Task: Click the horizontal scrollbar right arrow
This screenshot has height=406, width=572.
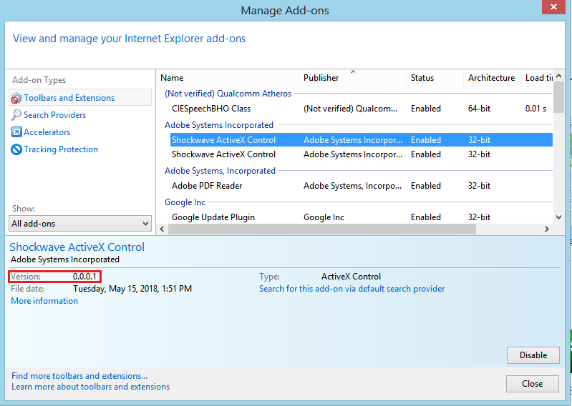Action: pos(547,229)
